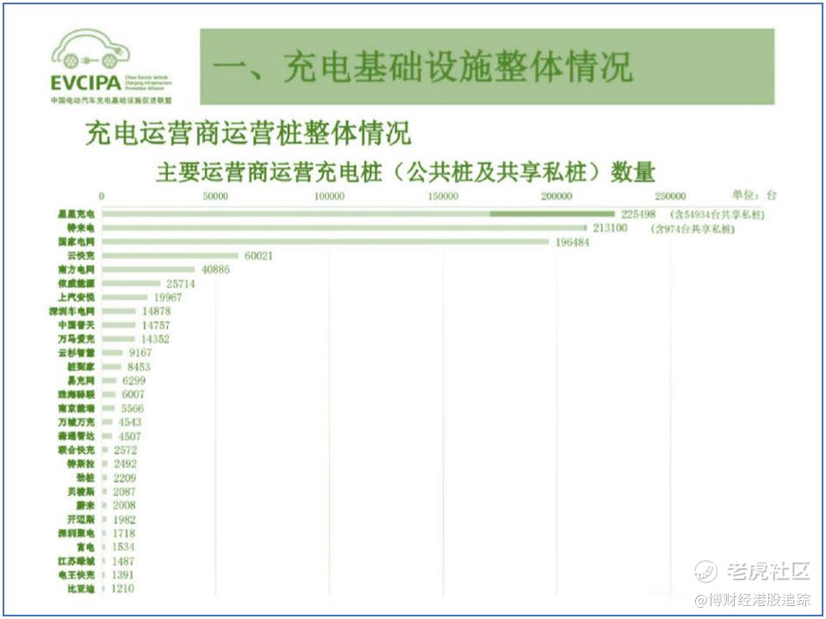Click the value 2209
This screenshot has width=826, height=619.
click(x=125, y=478)
